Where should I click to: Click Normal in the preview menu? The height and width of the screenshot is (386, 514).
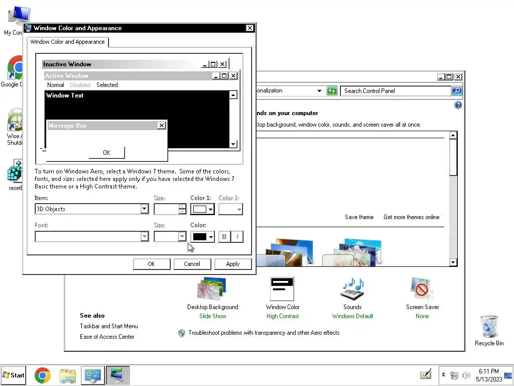click(55, 84)
